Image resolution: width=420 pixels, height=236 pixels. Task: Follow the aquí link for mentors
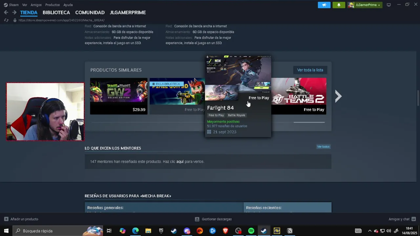click(x=180, y=162)
